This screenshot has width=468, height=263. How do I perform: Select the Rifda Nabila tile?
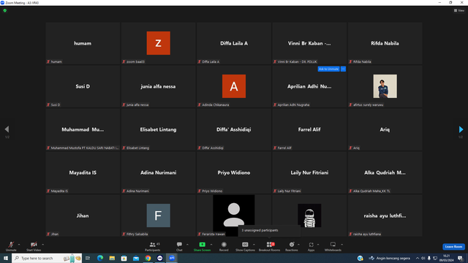(x=385, y=43)
